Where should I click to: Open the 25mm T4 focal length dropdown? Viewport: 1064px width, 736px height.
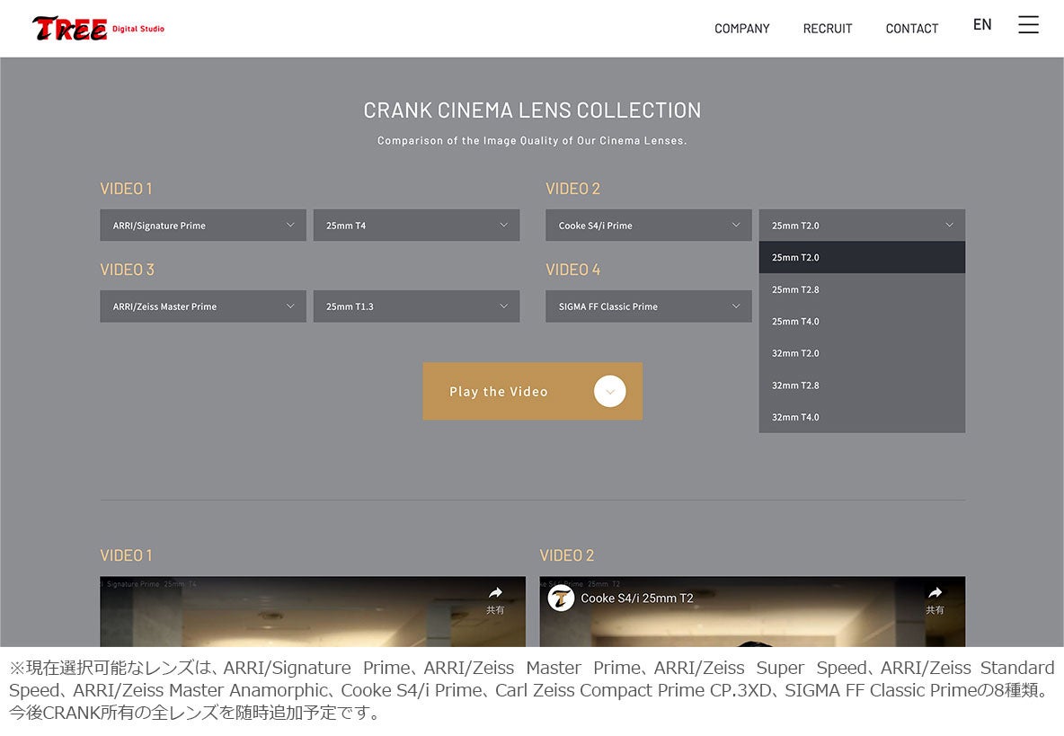pyautogui.click(x=417, y=226)
